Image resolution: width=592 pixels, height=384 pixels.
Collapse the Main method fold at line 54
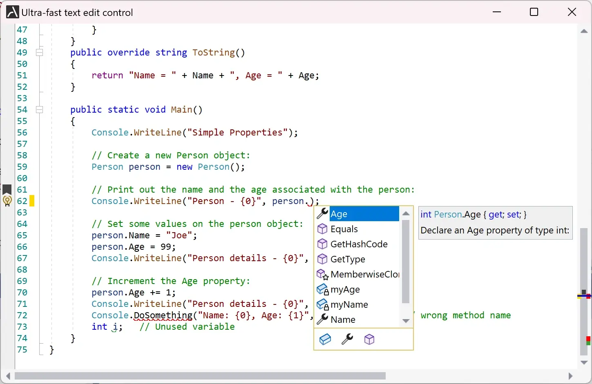40,109
